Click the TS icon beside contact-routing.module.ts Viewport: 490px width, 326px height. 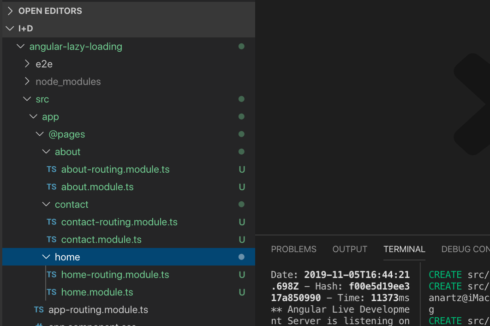(51, 222)
